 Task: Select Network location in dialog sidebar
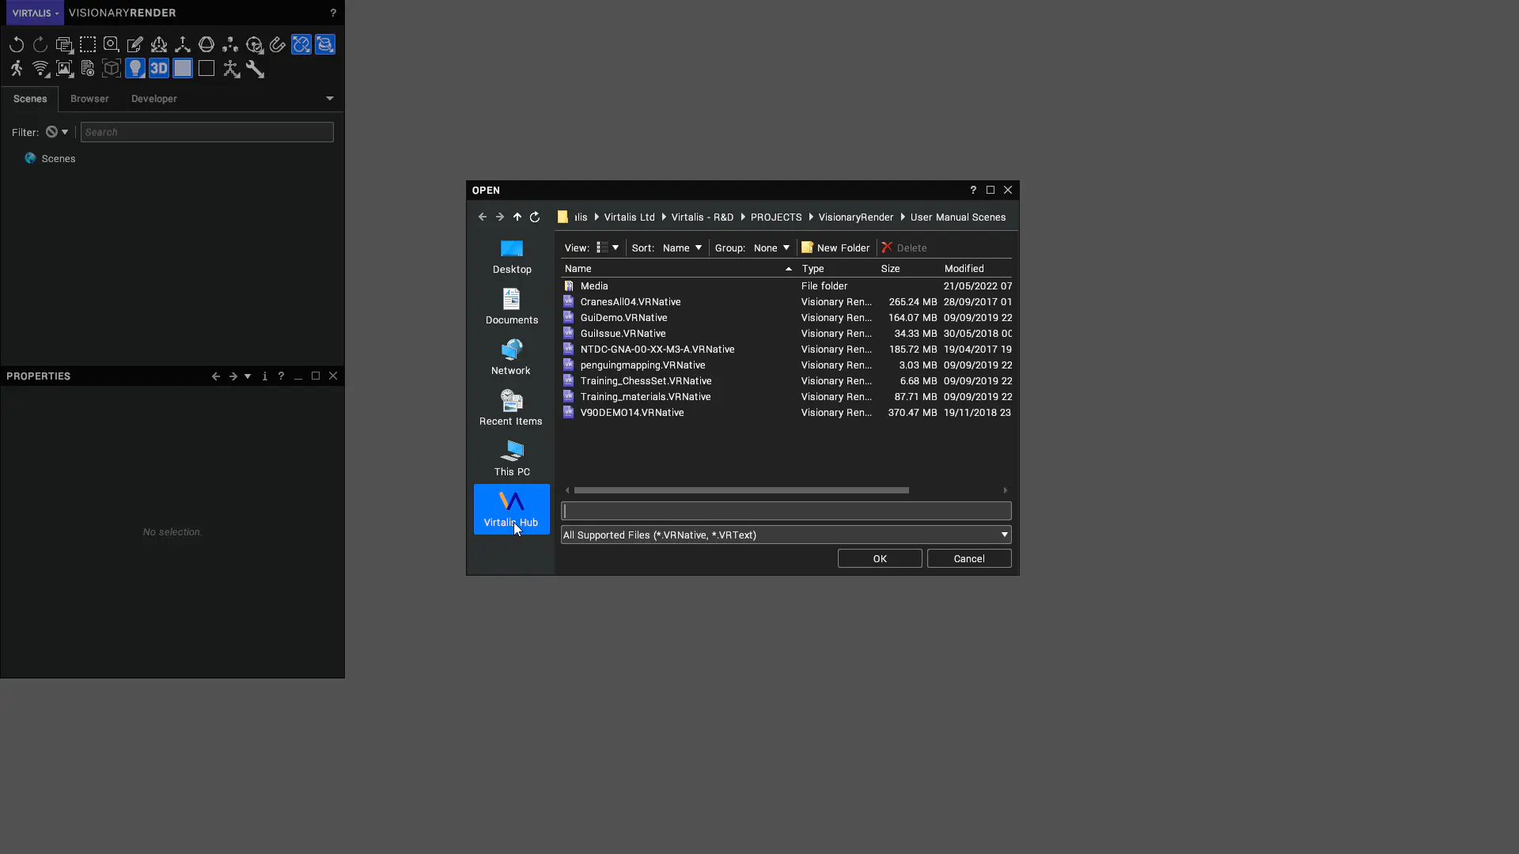point(512,357)
